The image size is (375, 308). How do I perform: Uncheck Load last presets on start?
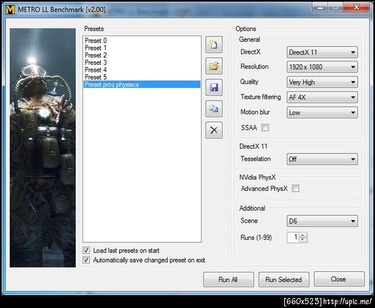[86, 250]
